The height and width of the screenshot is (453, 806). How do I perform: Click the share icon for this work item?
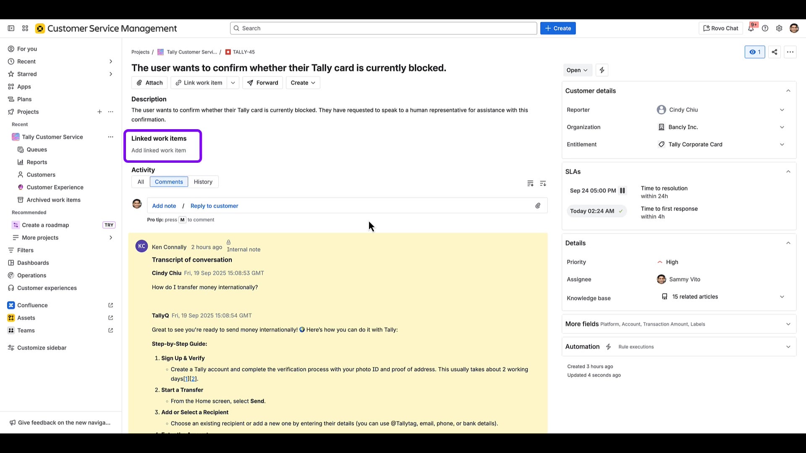tap(775, 52)
